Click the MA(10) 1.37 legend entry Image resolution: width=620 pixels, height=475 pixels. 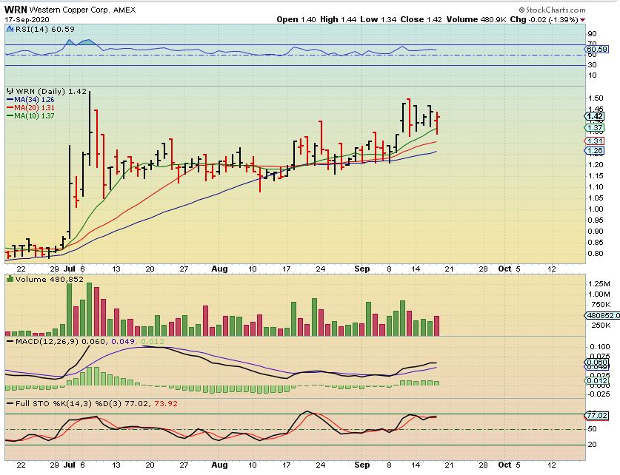pyautogui.click(x=31, y=116)
